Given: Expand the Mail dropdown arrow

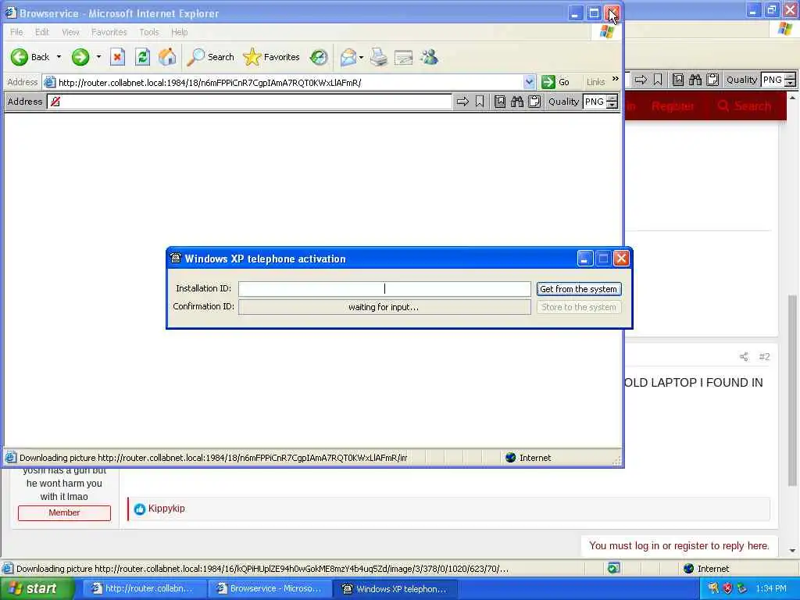Looking at the screenshot, I should click(361, 57).
